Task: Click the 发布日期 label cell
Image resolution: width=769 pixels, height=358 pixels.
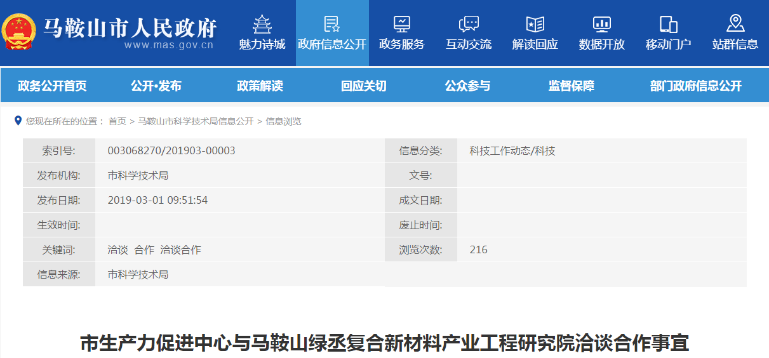Action: click(x=59, y=201)
